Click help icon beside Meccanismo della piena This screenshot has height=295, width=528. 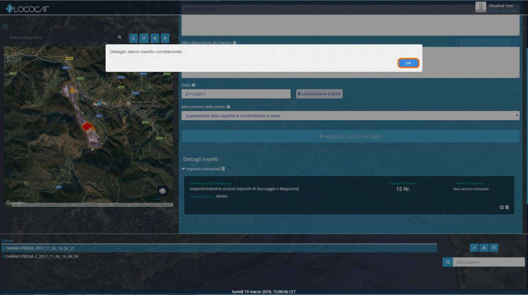click(x=228, y=107)
